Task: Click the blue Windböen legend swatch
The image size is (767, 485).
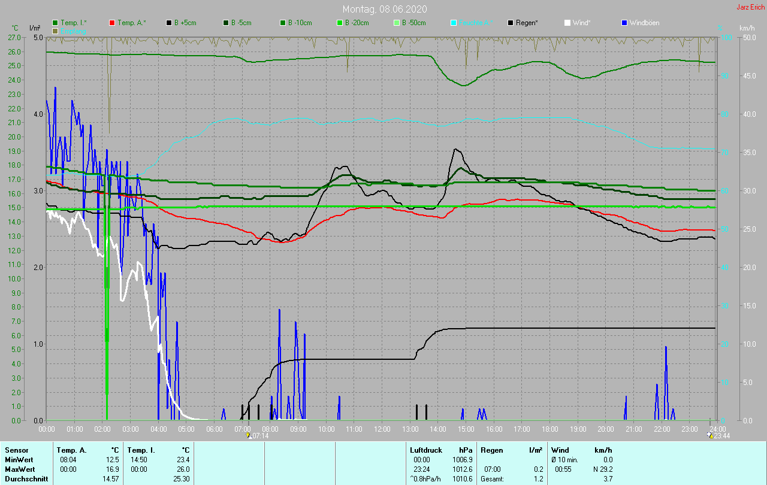Action: pos(624,23)
